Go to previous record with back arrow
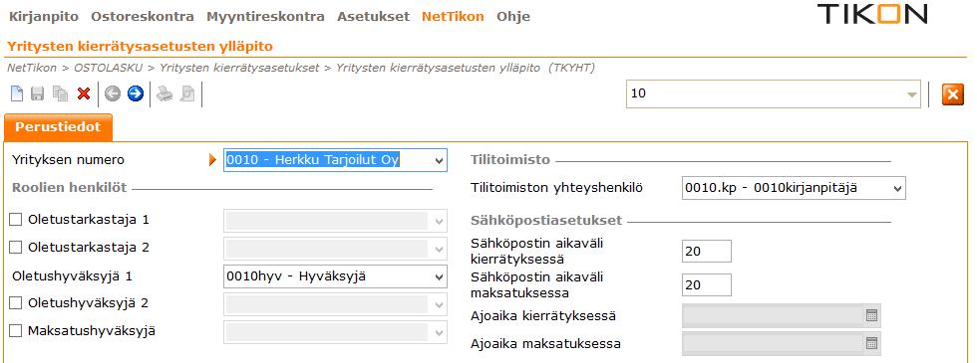Viewport: 977px width, 363px height. click(x=112, y=93)
